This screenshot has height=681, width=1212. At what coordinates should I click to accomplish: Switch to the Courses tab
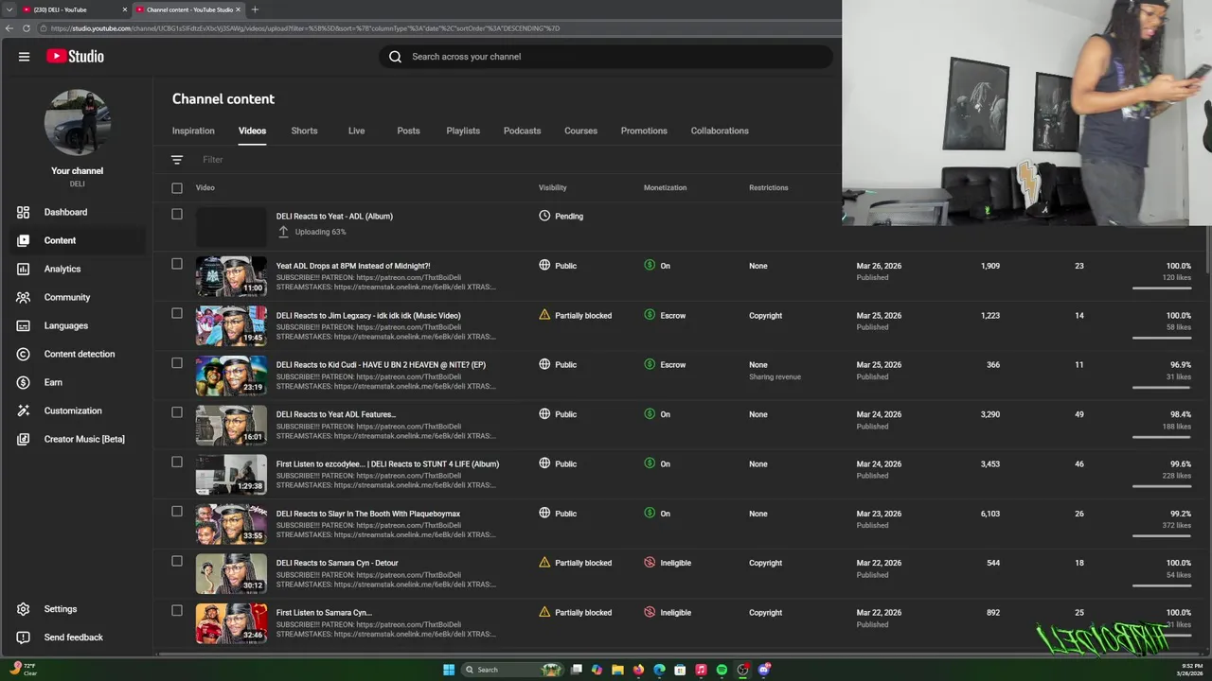[580, 131]
